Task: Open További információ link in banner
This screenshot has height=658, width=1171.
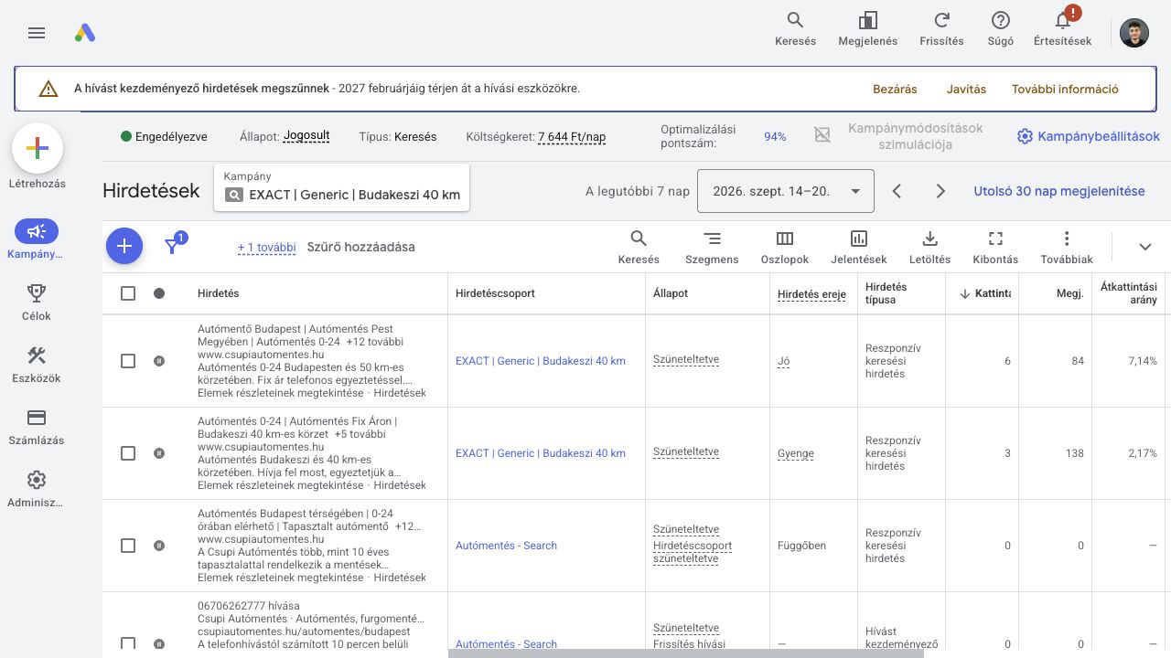Action: [x=1065, y=89]
